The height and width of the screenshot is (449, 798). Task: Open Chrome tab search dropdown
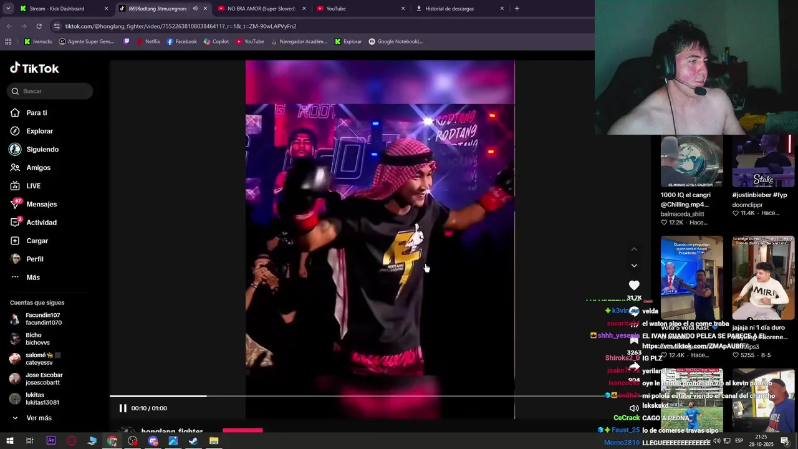click(x=8, y=9)
